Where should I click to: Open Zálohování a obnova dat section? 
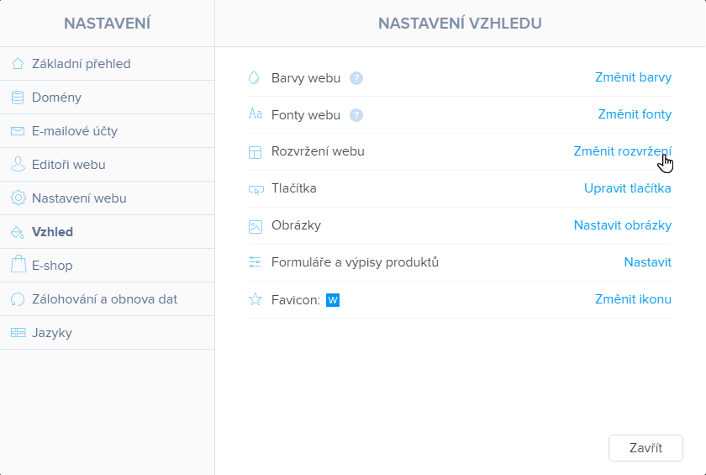108,299
